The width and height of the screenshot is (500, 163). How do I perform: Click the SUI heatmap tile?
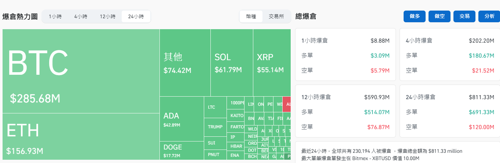click(x=215, y=143)
